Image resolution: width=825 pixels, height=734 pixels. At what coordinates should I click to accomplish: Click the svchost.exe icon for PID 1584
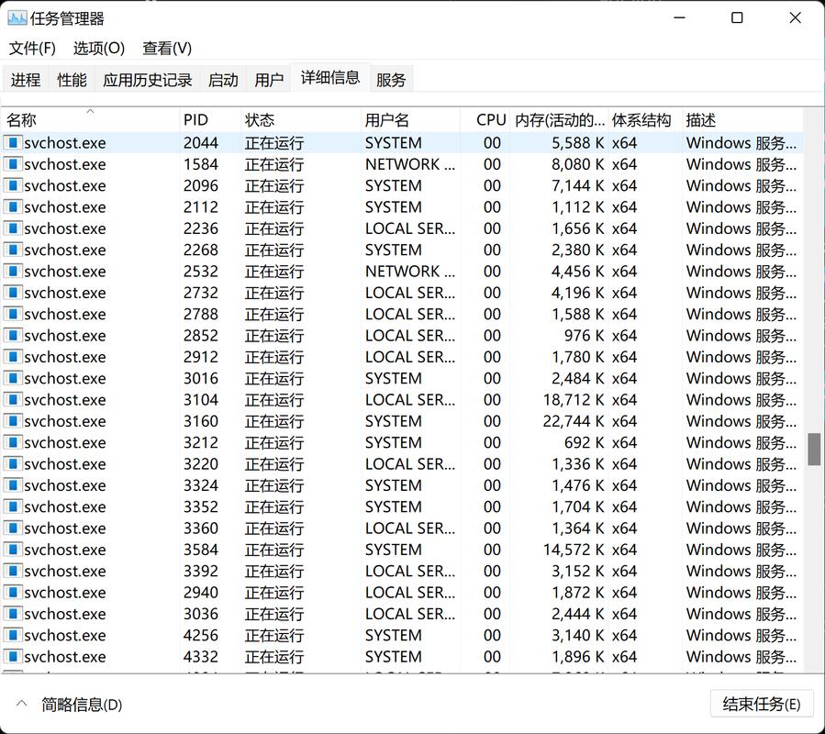[x=12, y=164]
